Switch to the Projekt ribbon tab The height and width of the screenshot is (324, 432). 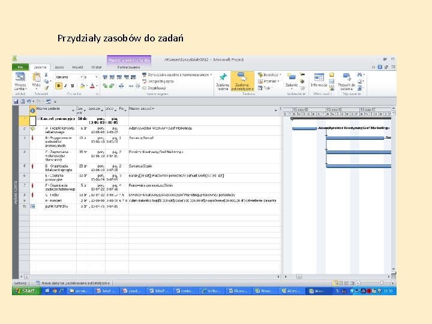(77, 67)
